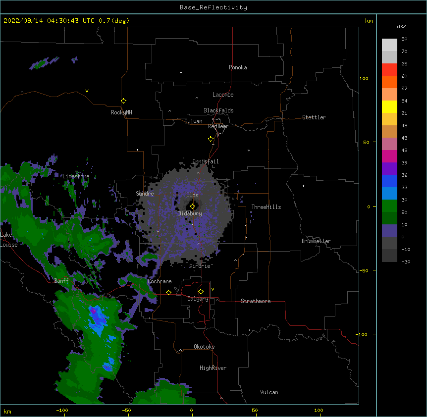
Task: Click the Vulcan label
Action: click(269, 392)
